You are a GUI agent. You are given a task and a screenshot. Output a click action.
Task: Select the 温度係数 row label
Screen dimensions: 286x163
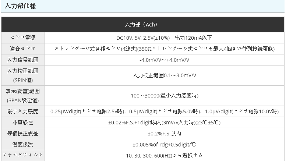pos(23,145)
